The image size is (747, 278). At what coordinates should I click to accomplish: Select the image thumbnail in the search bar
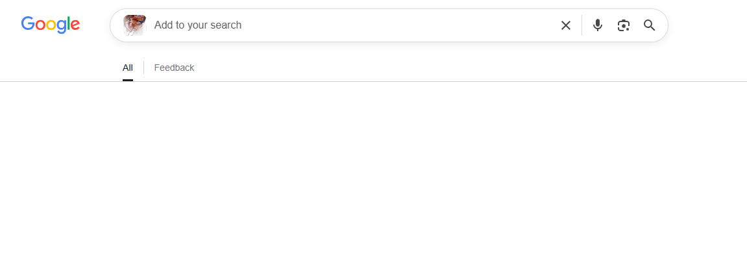point(134,25)
